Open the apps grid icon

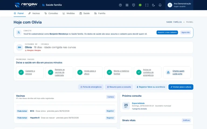[x=127, y=5]
